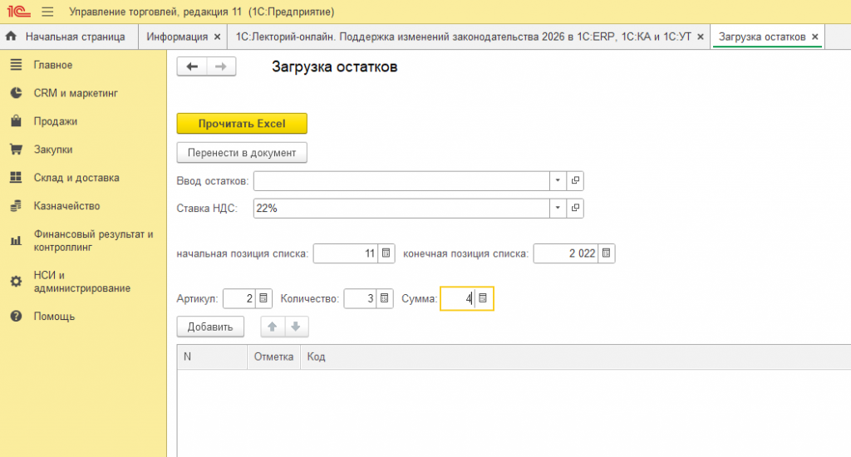Click the Помощь question mark icon
This screenshot has height=457, width=851.
click(17, 316)
